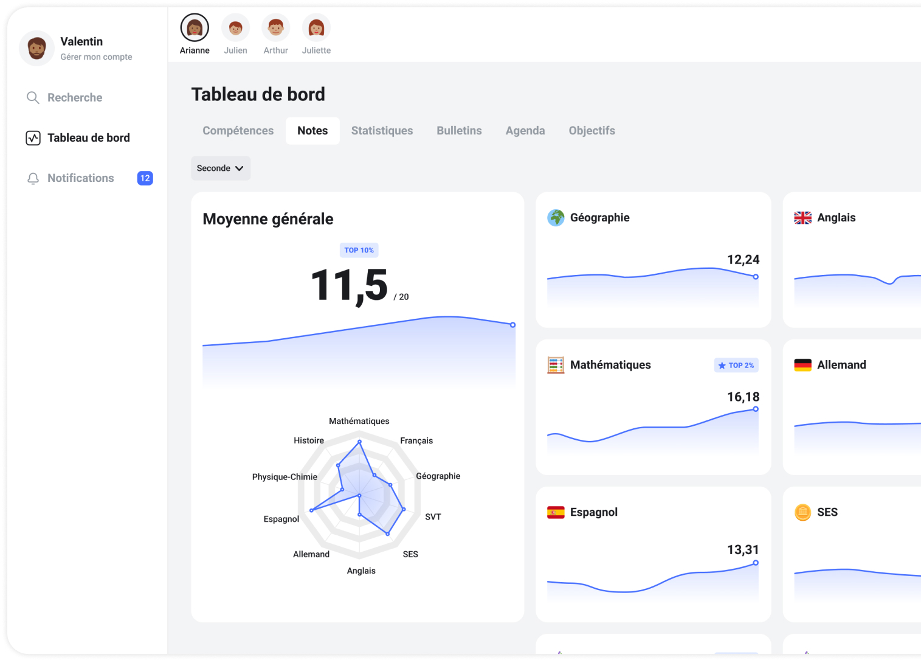
Task: Click the Espagnol Spanish flag icon
Action: [556, 512]
